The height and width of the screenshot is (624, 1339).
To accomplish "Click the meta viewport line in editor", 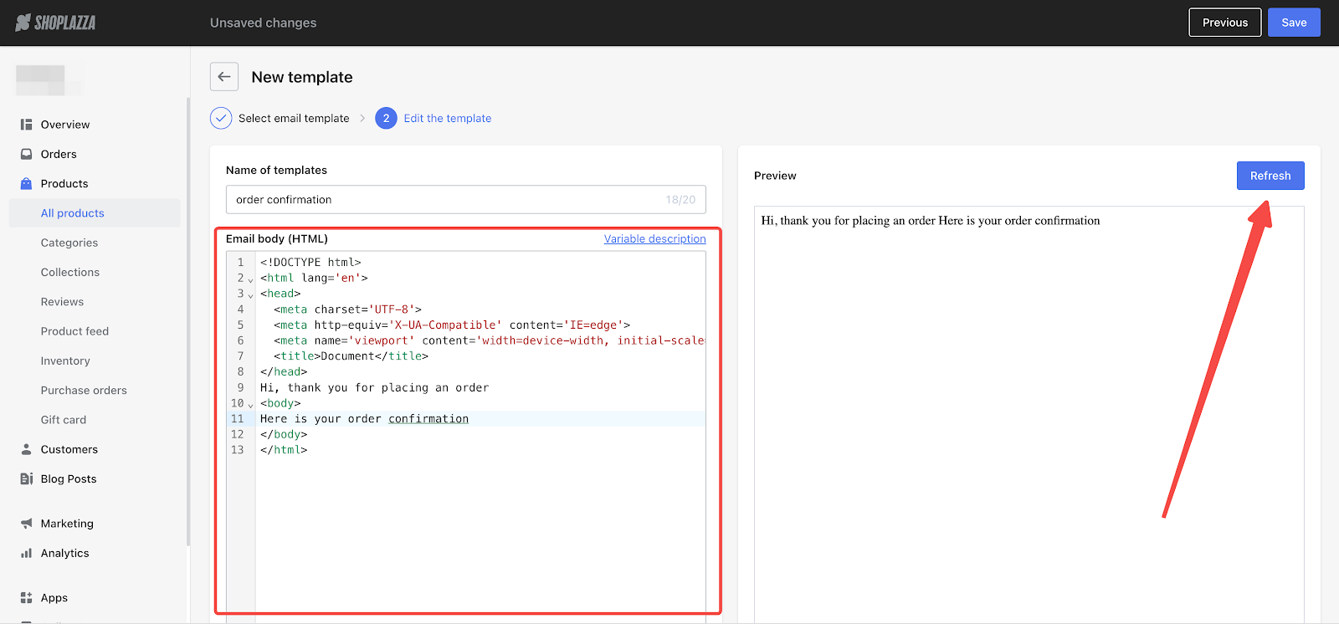I will (489, 340).
